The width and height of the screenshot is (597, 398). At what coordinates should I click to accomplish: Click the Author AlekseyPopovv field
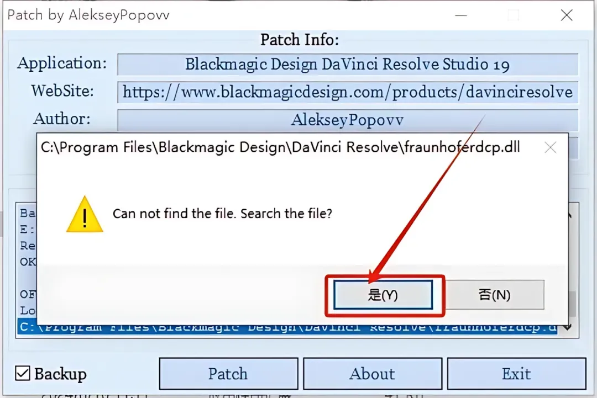(x=348, y=120)
